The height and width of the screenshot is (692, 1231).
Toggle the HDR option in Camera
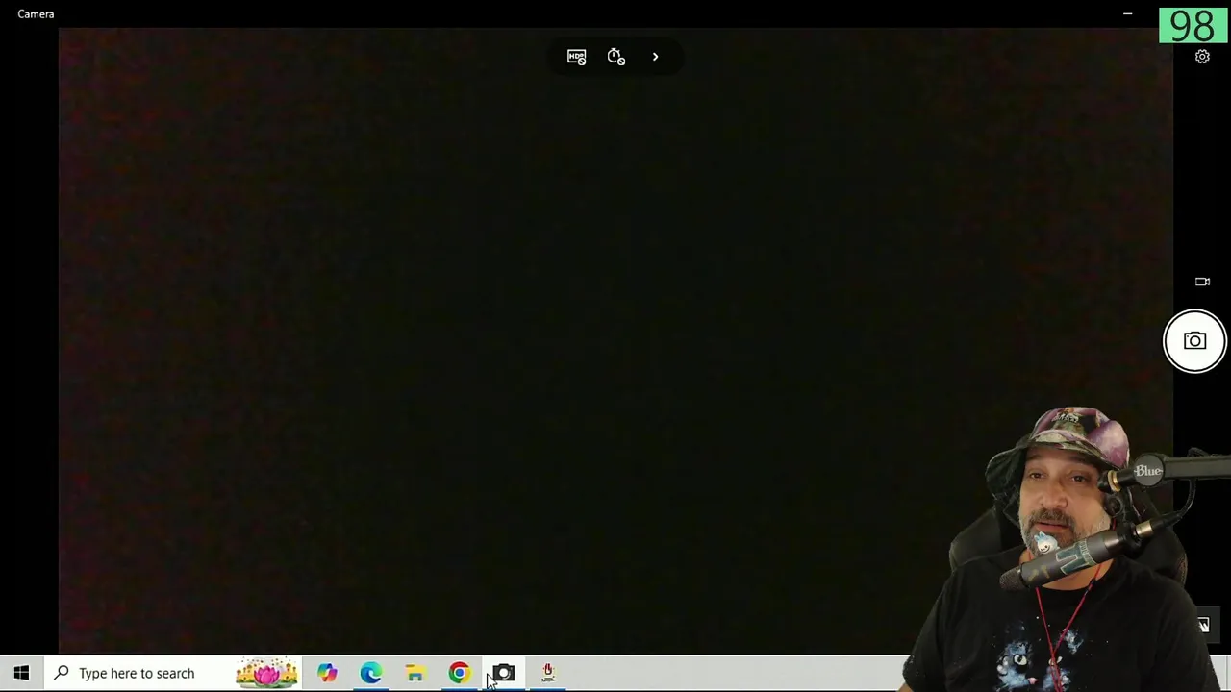(576, 57)
